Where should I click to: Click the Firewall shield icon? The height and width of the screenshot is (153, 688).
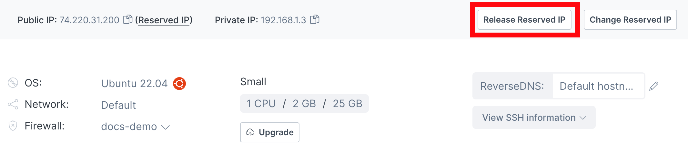point(13,126)
